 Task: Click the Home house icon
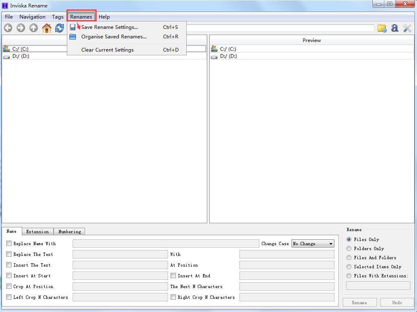click(47, 28)
